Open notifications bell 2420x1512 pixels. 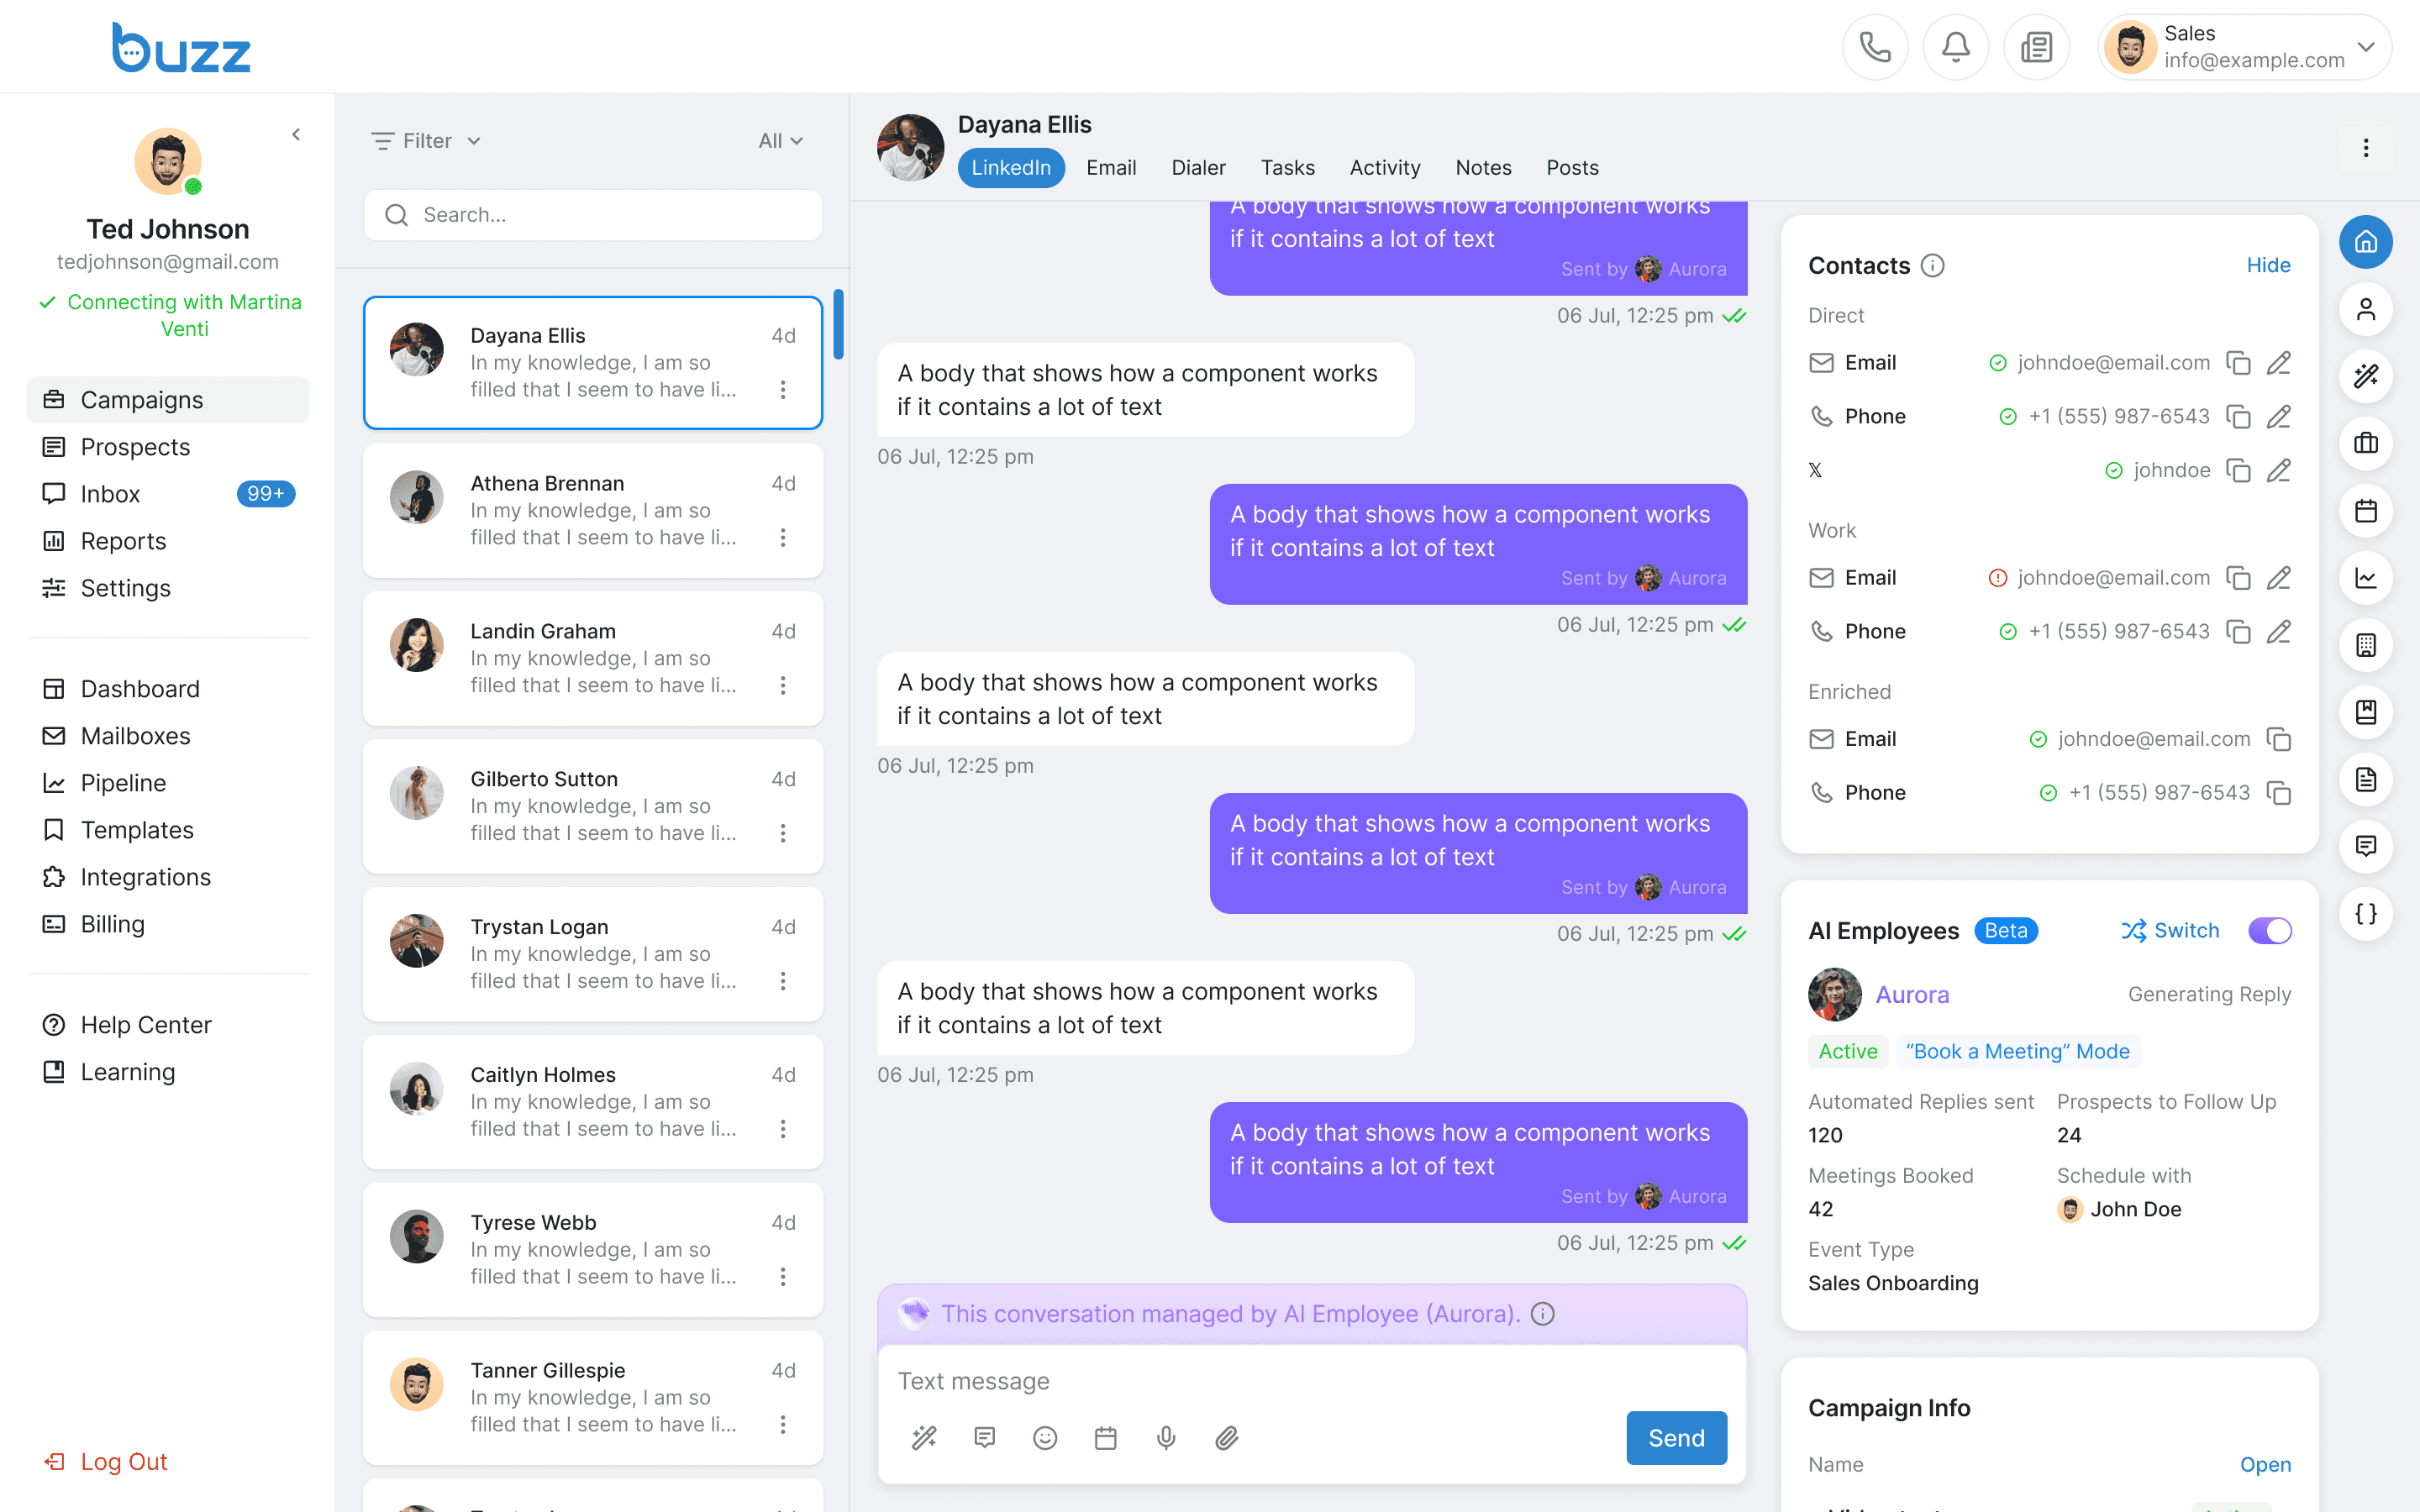pyautogui.click(x=1956, y=47)
